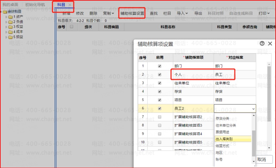This screenshot has width=276, height=168.
Task: Click the help question mark icon in dialog
Action: point(262,44)
